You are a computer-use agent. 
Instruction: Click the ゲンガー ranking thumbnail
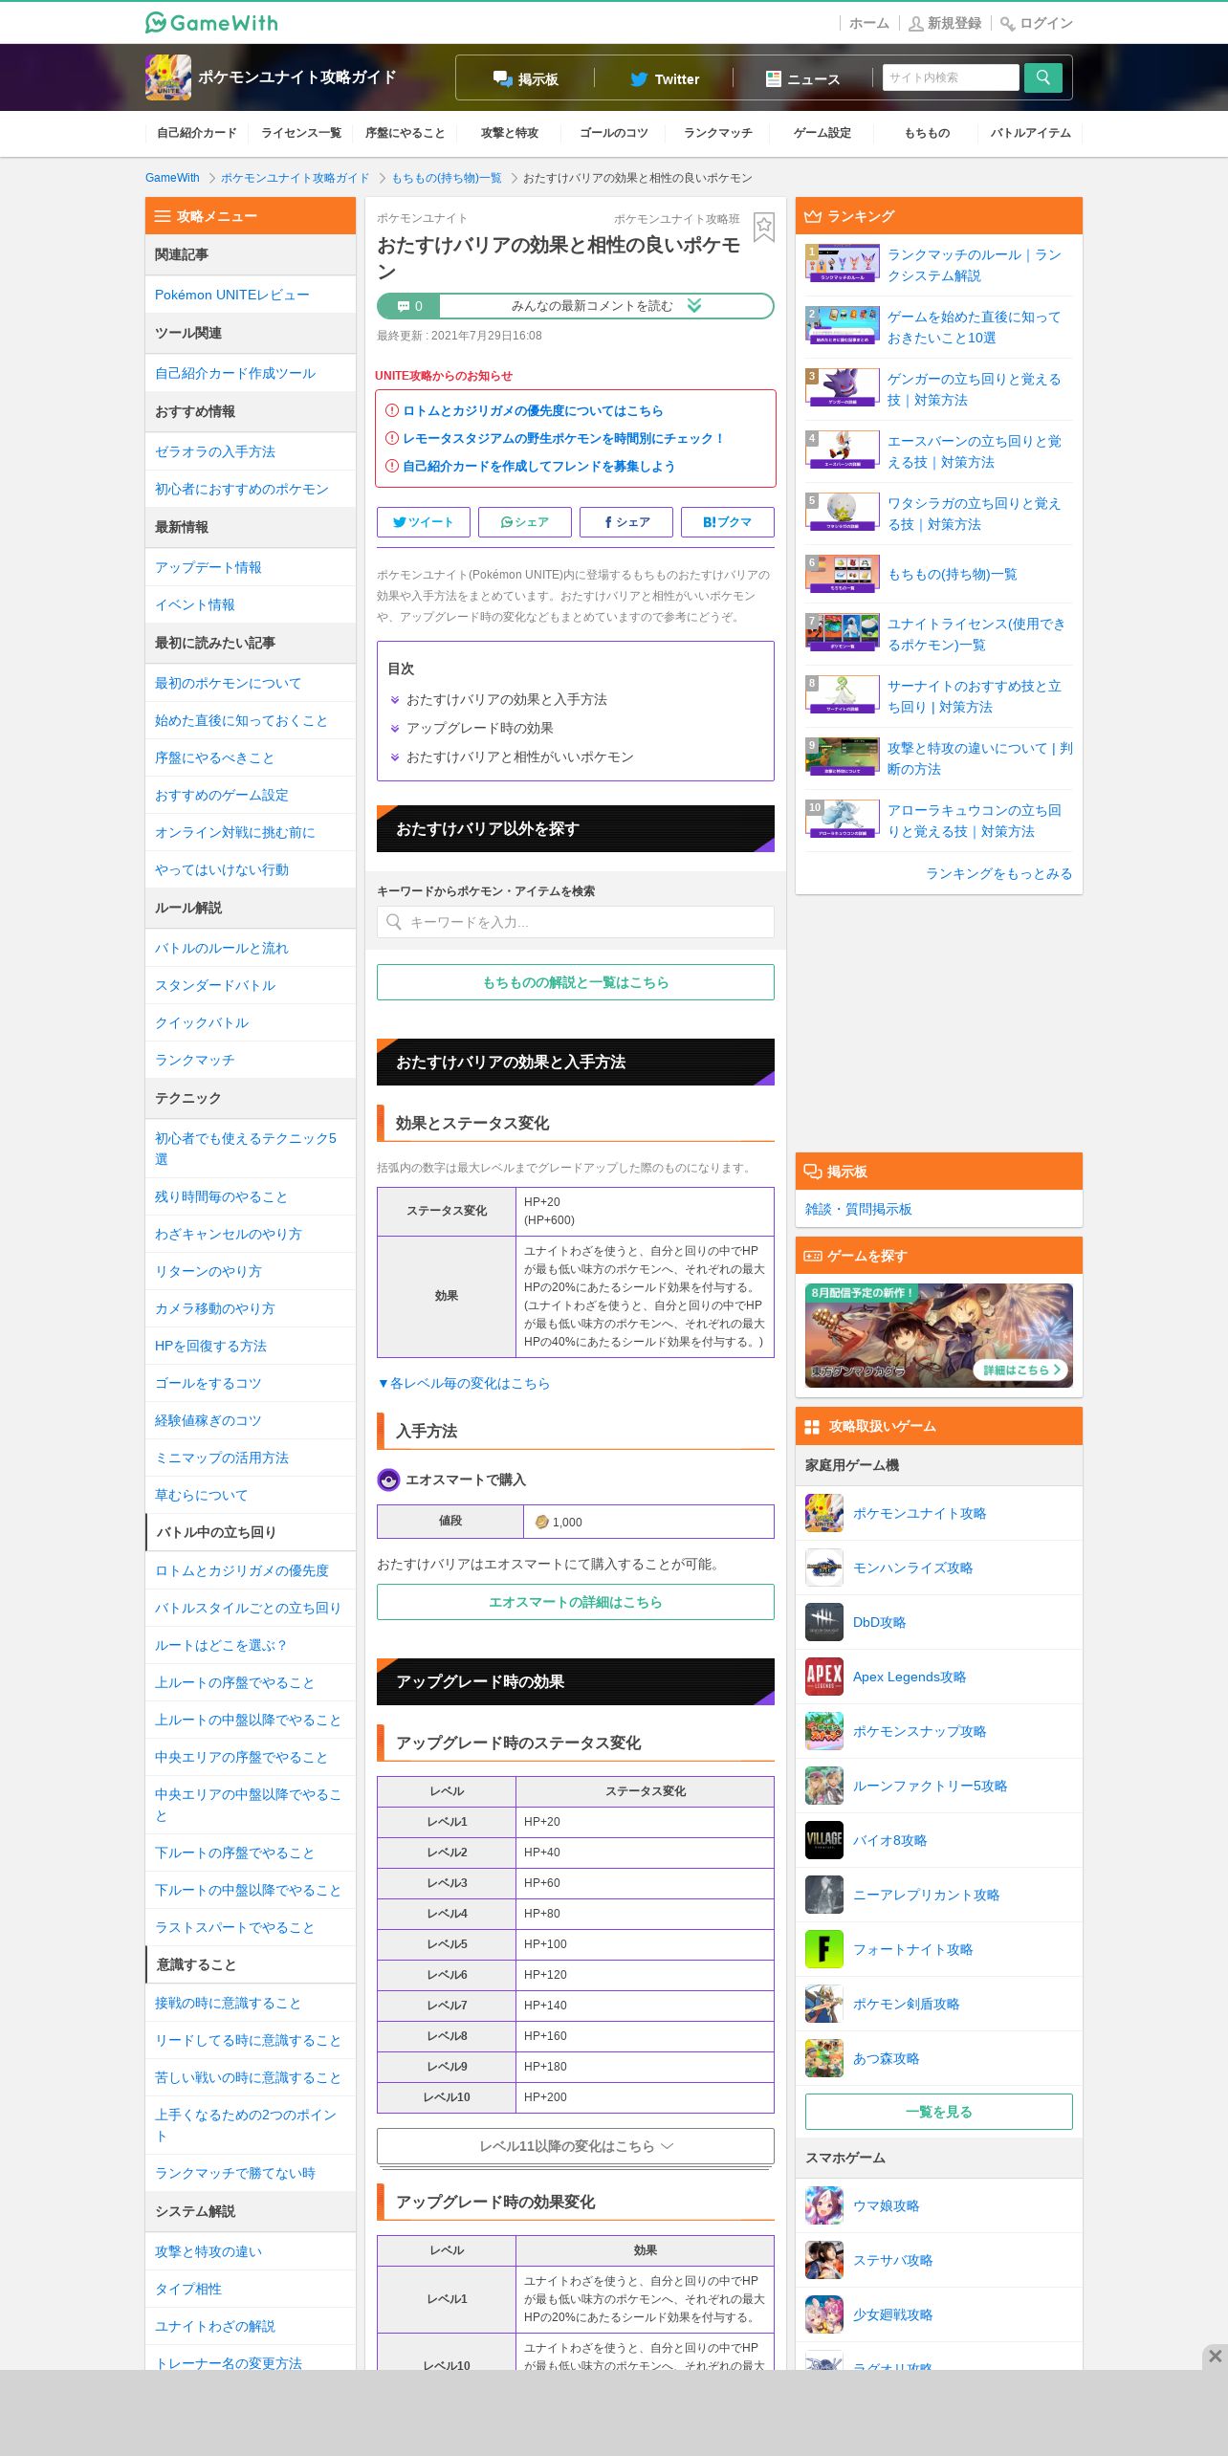point(843,388)
